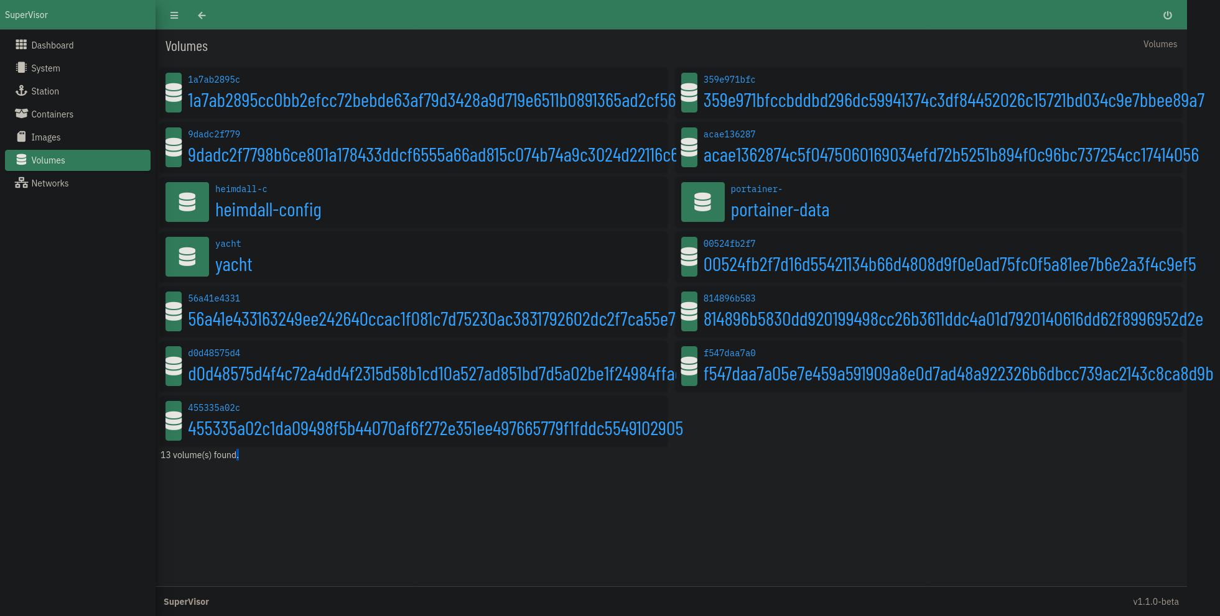This screenshot has height=616, width=1220.
Task: Click the Volumes breadcrumb at top right
Action: 1160,44
